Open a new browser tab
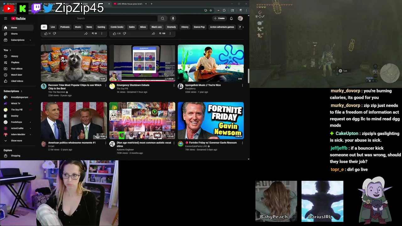 151,4
